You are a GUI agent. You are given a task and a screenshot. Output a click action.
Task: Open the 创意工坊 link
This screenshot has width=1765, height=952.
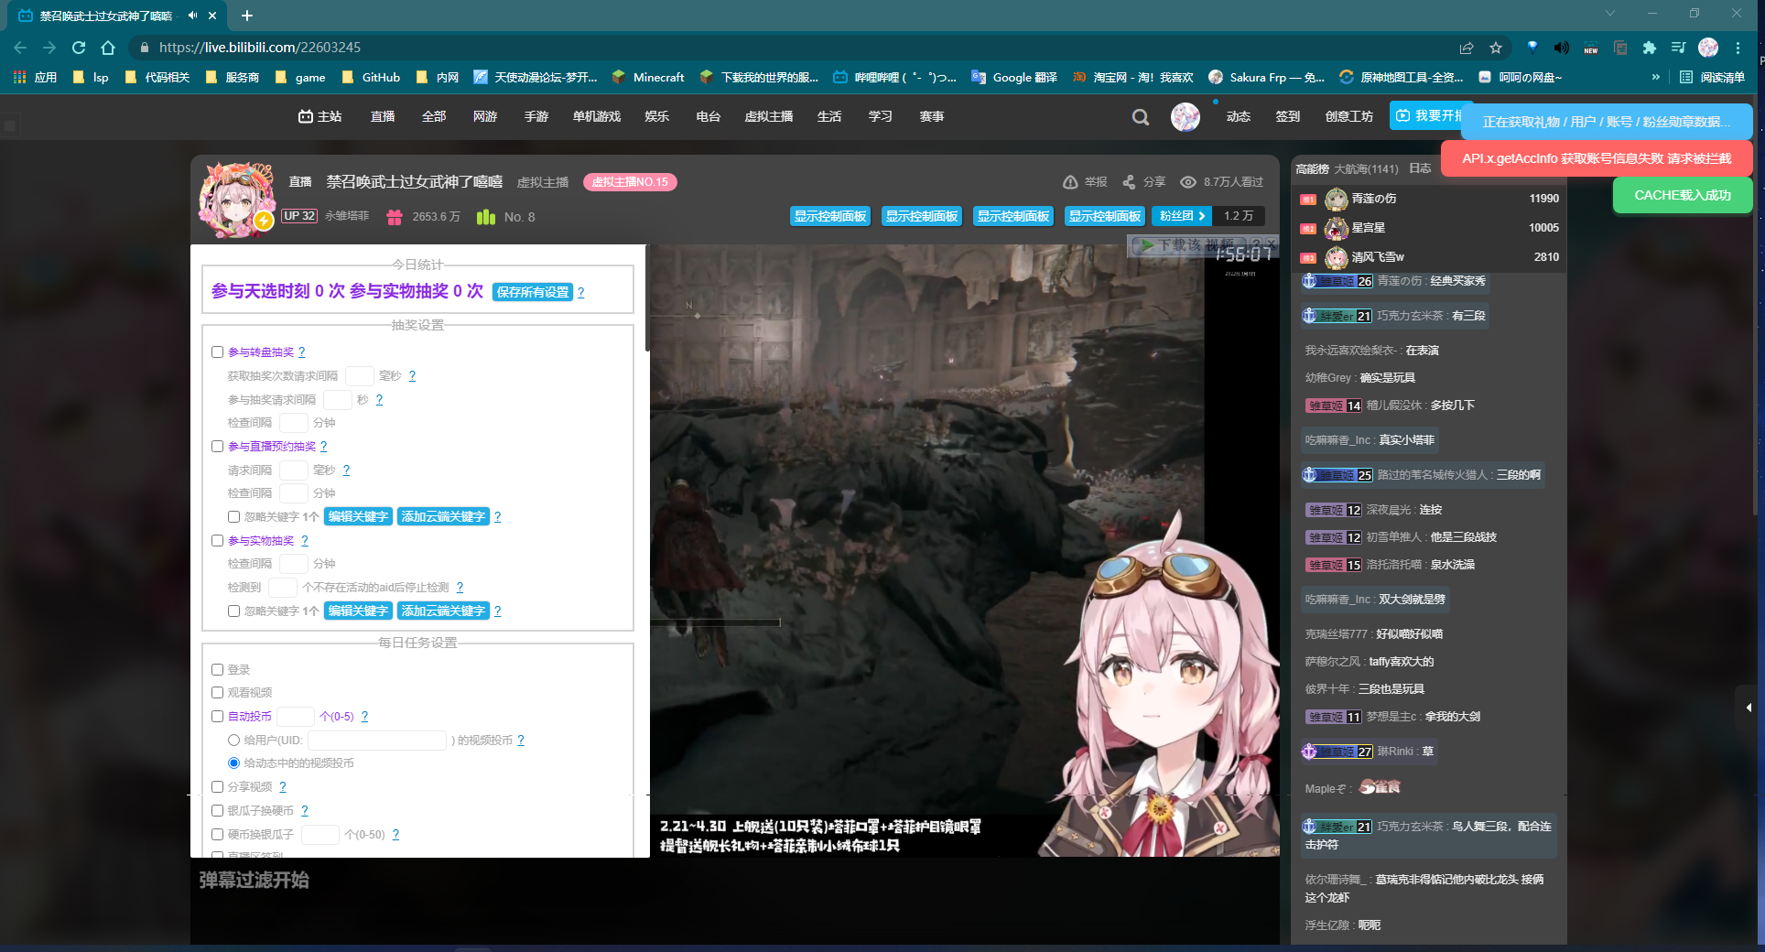[x=1349, y=117]
